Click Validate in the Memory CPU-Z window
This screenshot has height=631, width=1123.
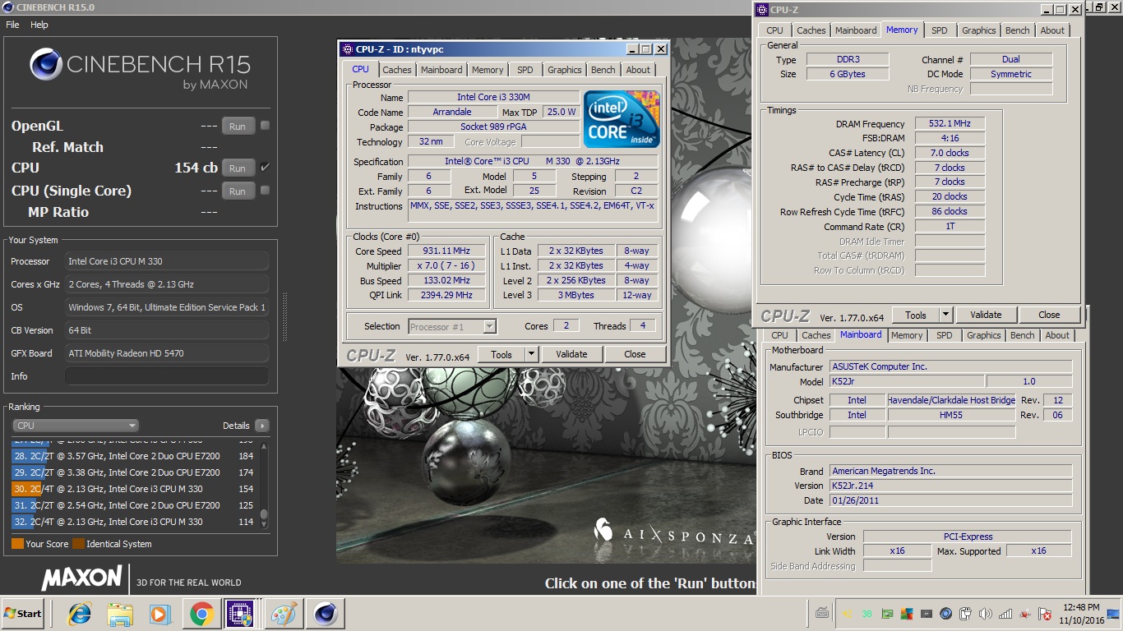[986, 315]
